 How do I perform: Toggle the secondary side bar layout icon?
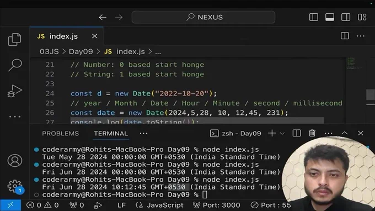pyautogui.click(x=346, y=17)
